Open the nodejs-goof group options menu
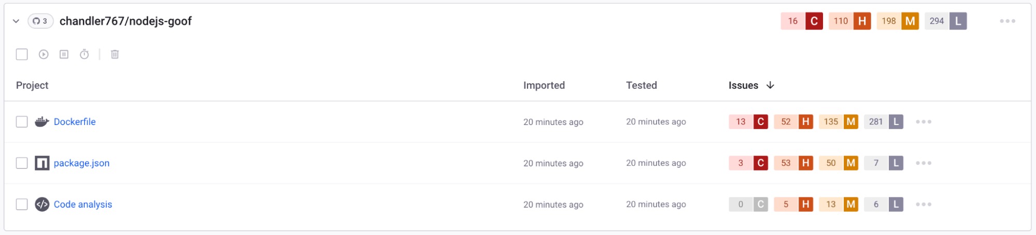Screen dimensions: 1036x235 click(x=1007, y=21)
